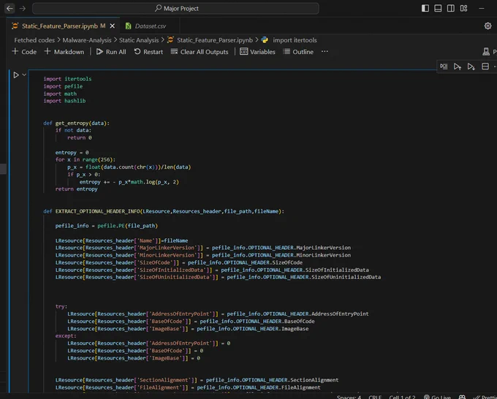Screen dimensions: 497x399
Task: Click 'import itertools' code line
Action: 67,79
